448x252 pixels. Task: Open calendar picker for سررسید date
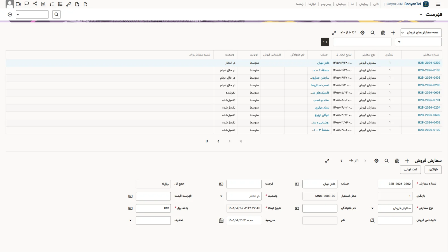(221, 221)
